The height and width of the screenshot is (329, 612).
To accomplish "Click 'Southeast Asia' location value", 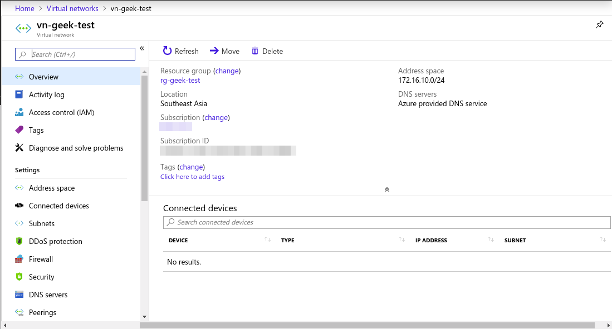I will pos(183,103).
